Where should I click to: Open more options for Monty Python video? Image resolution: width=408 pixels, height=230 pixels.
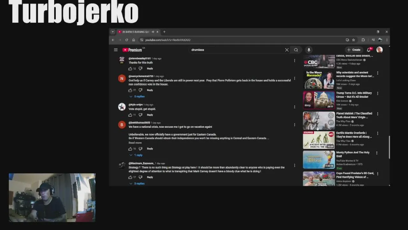pos(377,153)
